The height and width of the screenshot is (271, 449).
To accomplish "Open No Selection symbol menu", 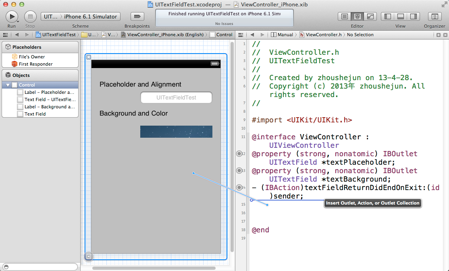I will (360, 35).
